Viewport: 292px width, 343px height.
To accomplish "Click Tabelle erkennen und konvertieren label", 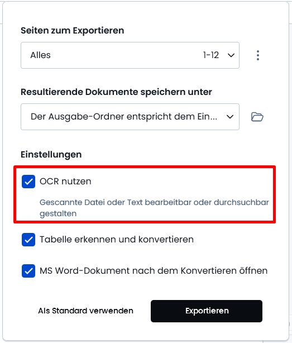I will pos(117,240).
